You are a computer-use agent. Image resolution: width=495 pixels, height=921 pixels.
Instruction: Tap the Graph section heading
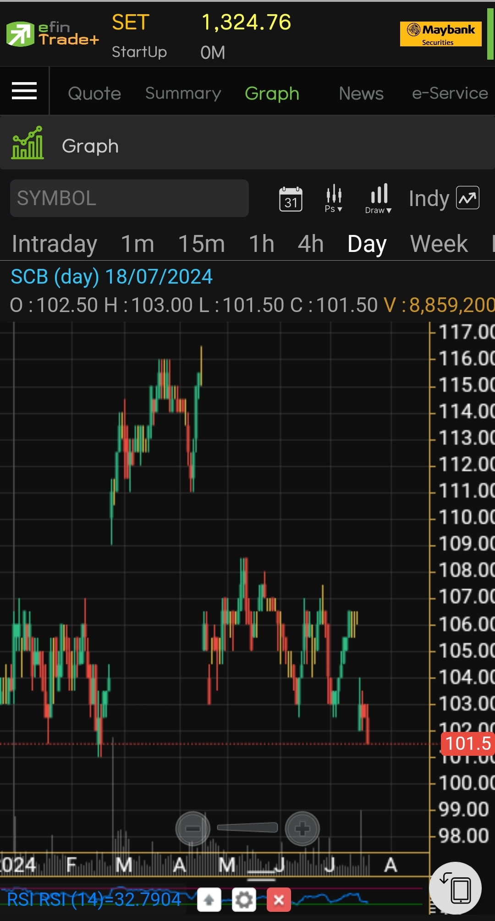click(90, 146)
